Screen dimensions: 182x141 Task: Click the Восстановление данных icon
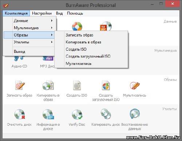(135, 114)
